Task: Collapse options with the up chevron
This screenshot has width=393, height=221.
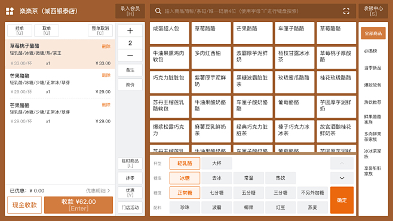Action: 342,164
